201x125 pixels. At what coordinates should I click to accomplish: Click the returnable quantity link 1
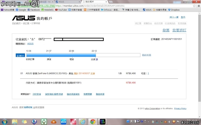[x=148, y=73]
